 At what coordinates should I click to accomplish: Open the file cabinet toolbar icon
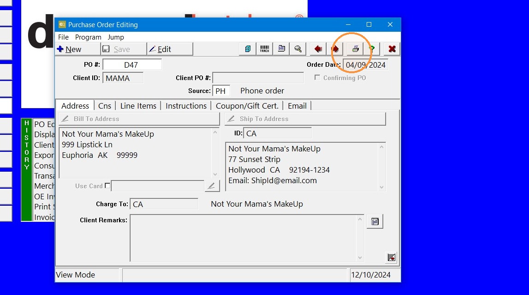click(x=248, y=49)
